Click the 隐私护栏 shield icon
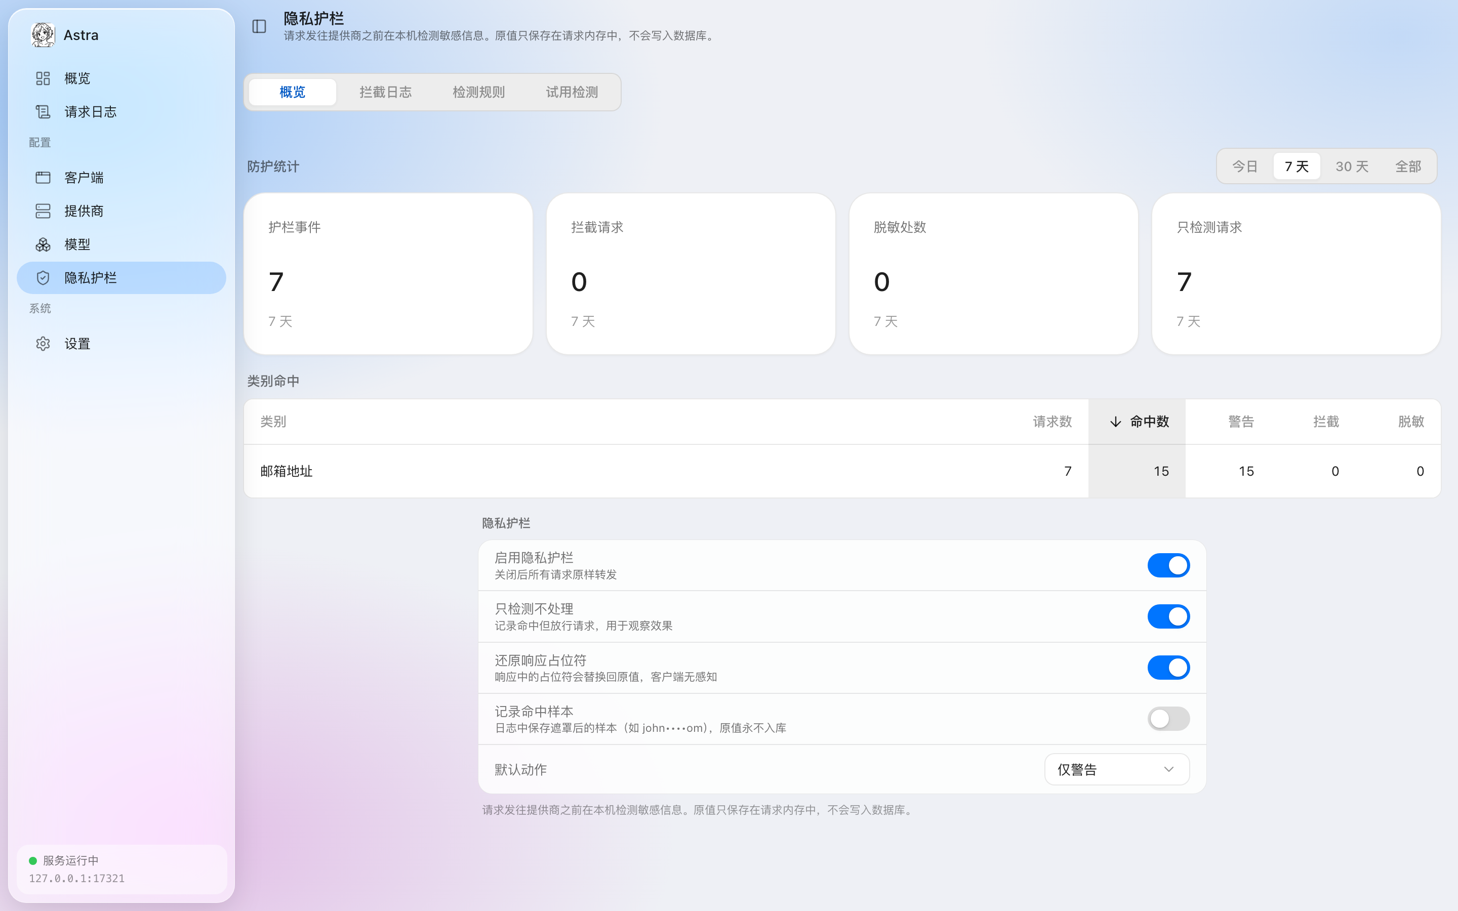 tap(43, 278)
